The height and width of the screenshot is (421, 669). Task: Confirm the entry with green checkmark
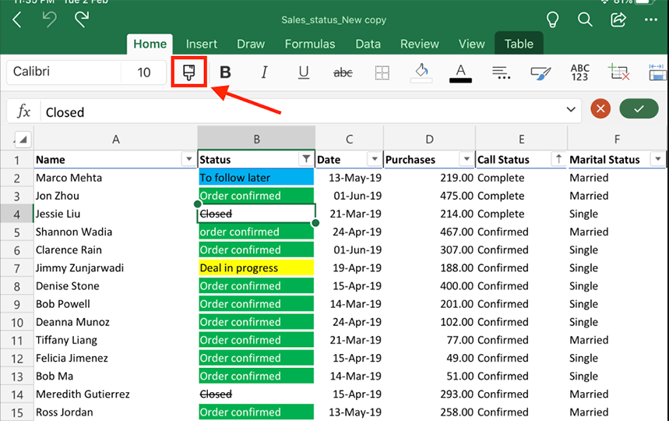(x=639, y=109)
